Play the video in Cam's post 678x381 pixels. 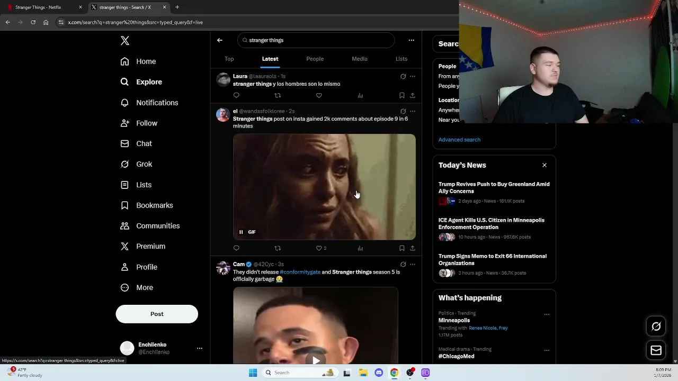point(316,360)
